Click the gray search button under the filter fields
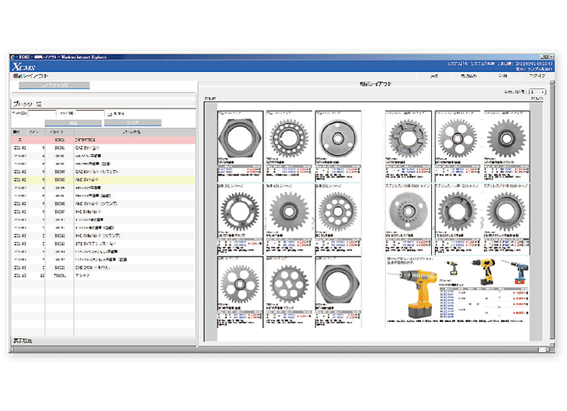The image size is (567, 411). point(73,123)
